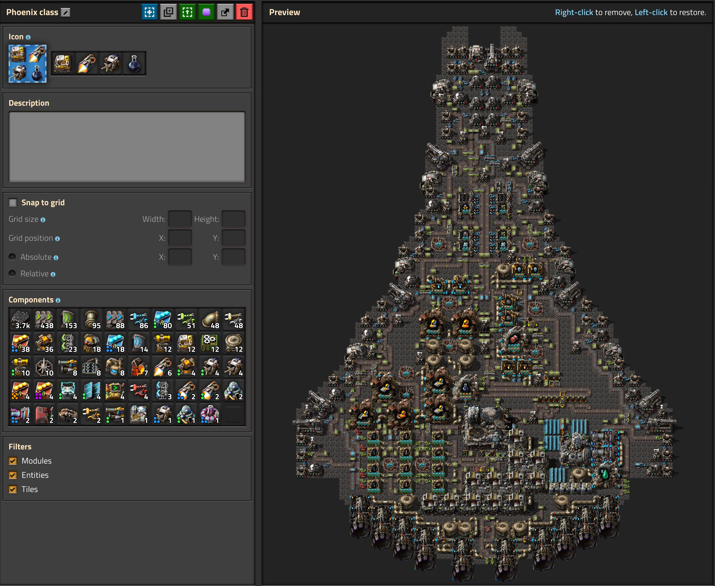Select the purple science flask icon slot
This screenshot has width=715, height=586.
pos(134,63)
